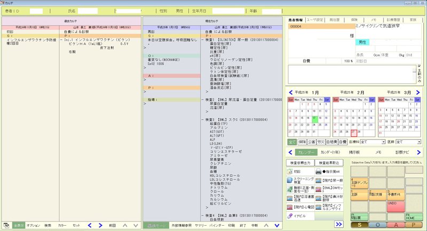Click the 【院内】鼻汁好酸球 test icon
This screenshot has width=427, height=231.
(x=318, y=198)
